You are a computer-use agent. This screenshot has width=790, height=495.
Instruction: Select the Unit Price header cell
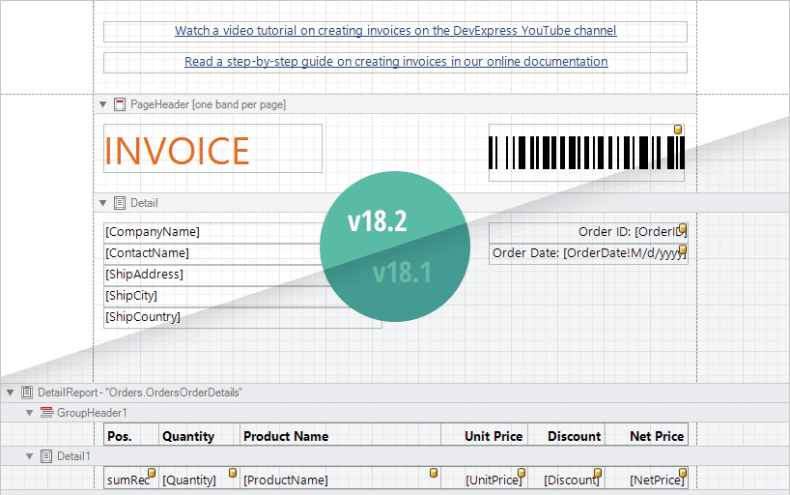coord(484,436)
